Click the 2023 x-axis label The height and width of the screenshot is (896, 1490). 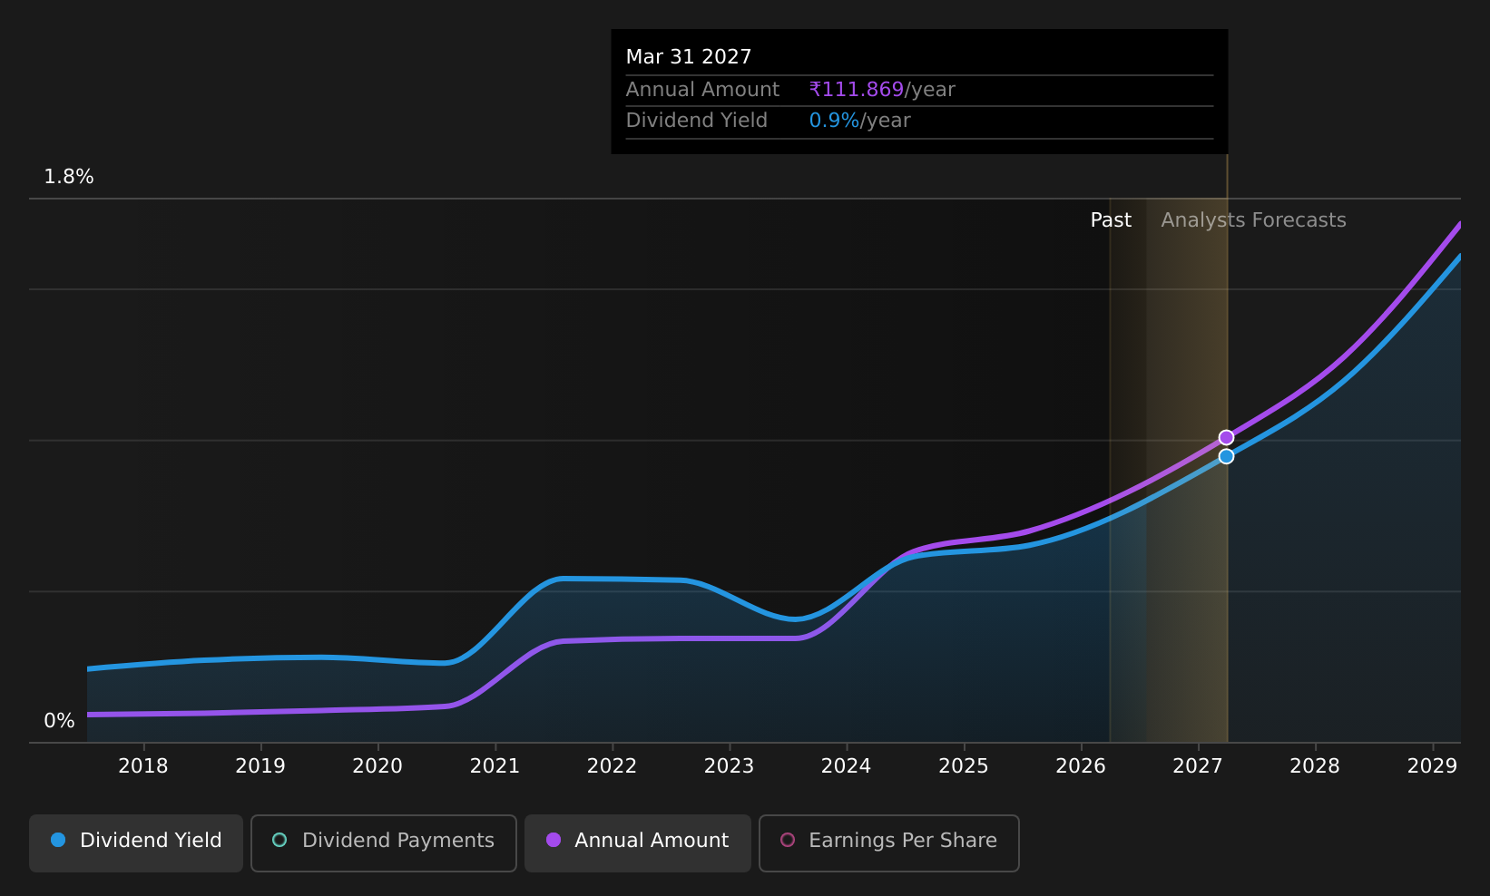click(x=729, y=766)
